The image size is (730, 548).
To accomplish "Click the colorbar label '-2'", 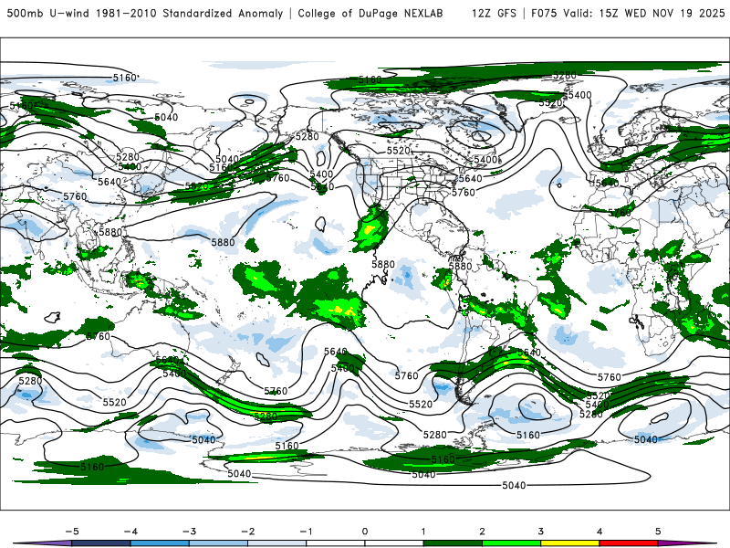I will [x=247, y=532].
